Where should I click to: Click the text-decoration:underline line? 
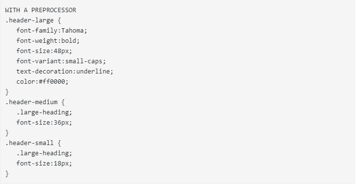point(65,72)
